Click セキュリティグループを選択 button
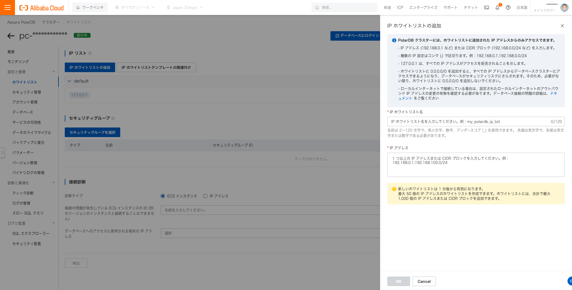Viewport: 572px width, 290px height. pos(92,132)
